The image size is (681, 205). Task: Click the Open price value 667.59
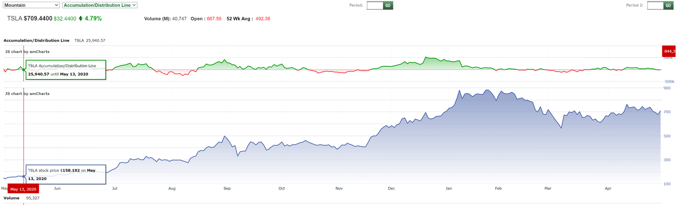(x=214, y=19)
